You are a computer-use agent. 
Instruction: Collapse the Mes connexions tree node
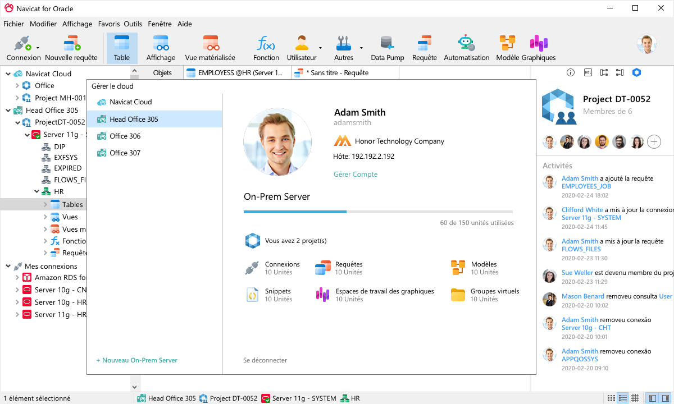[x=8, y=267]
